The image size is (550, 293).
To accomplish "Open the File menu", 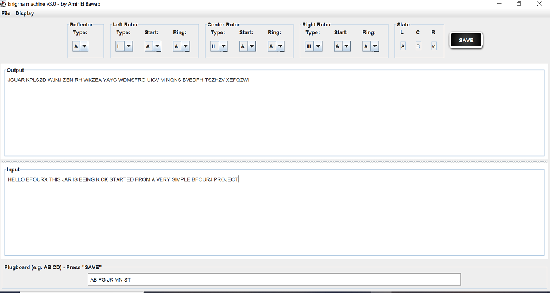I will (x=6, y=14).
